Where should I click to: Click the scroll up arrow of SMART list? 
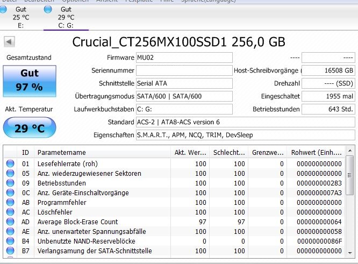350,151
